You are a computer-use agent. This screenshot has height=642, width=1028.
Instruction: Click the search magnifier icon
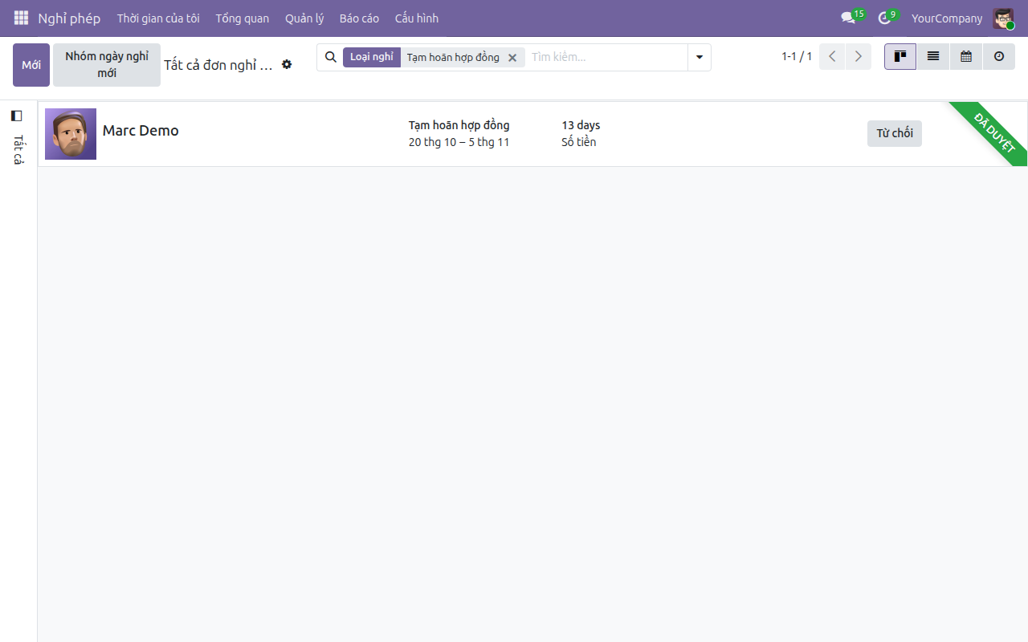coord(330,57)
